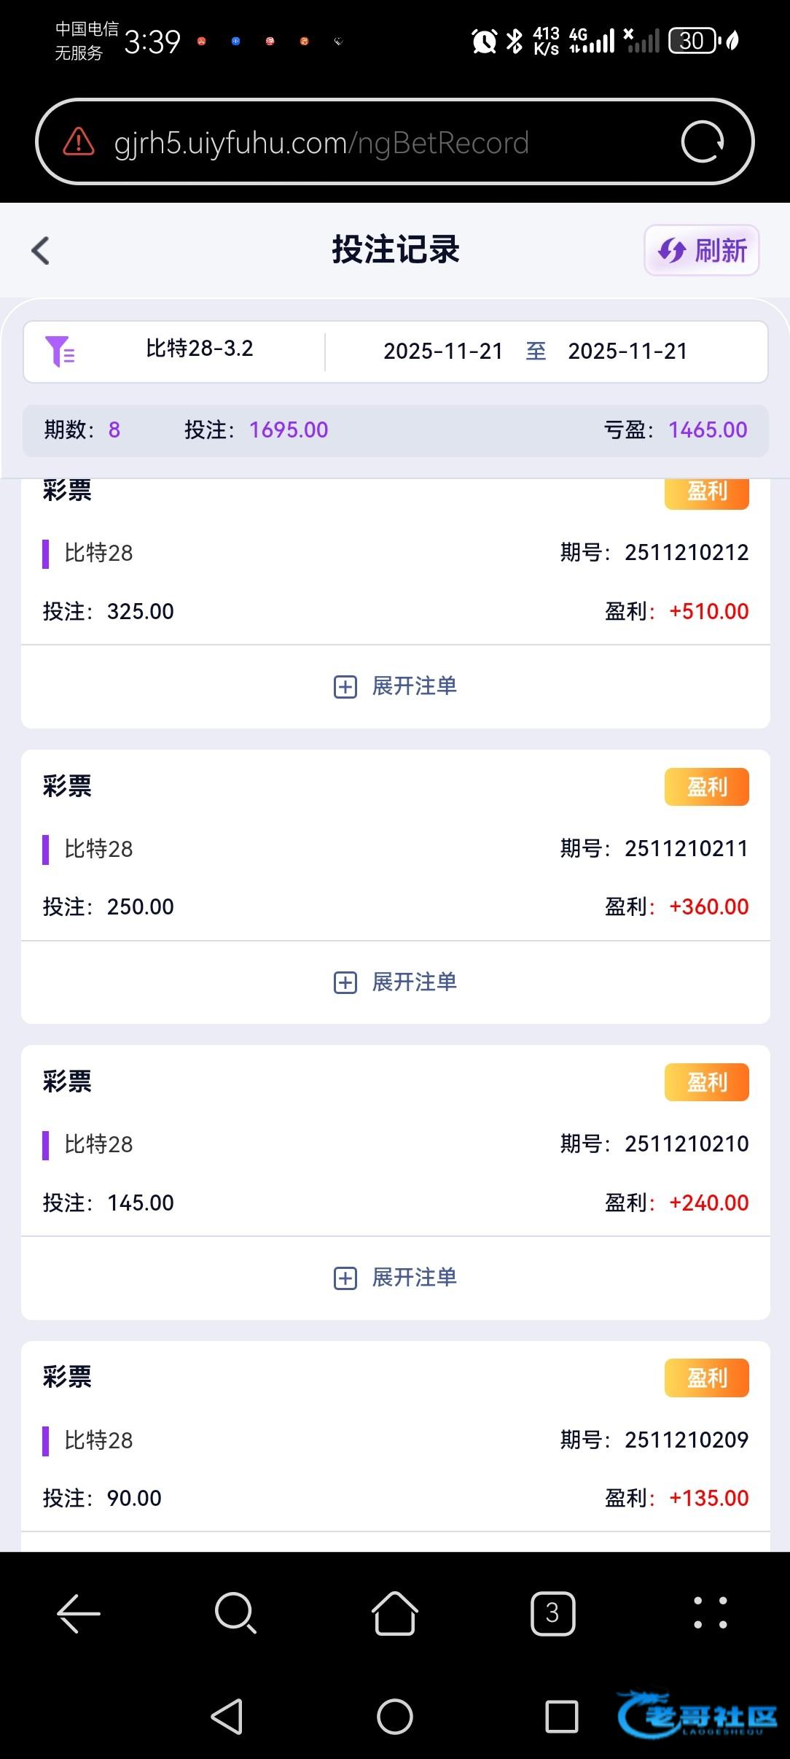Screen dimensions: 790x1759
Task: Tap the Android system back triangle
Action: [x=227, y=1716]
